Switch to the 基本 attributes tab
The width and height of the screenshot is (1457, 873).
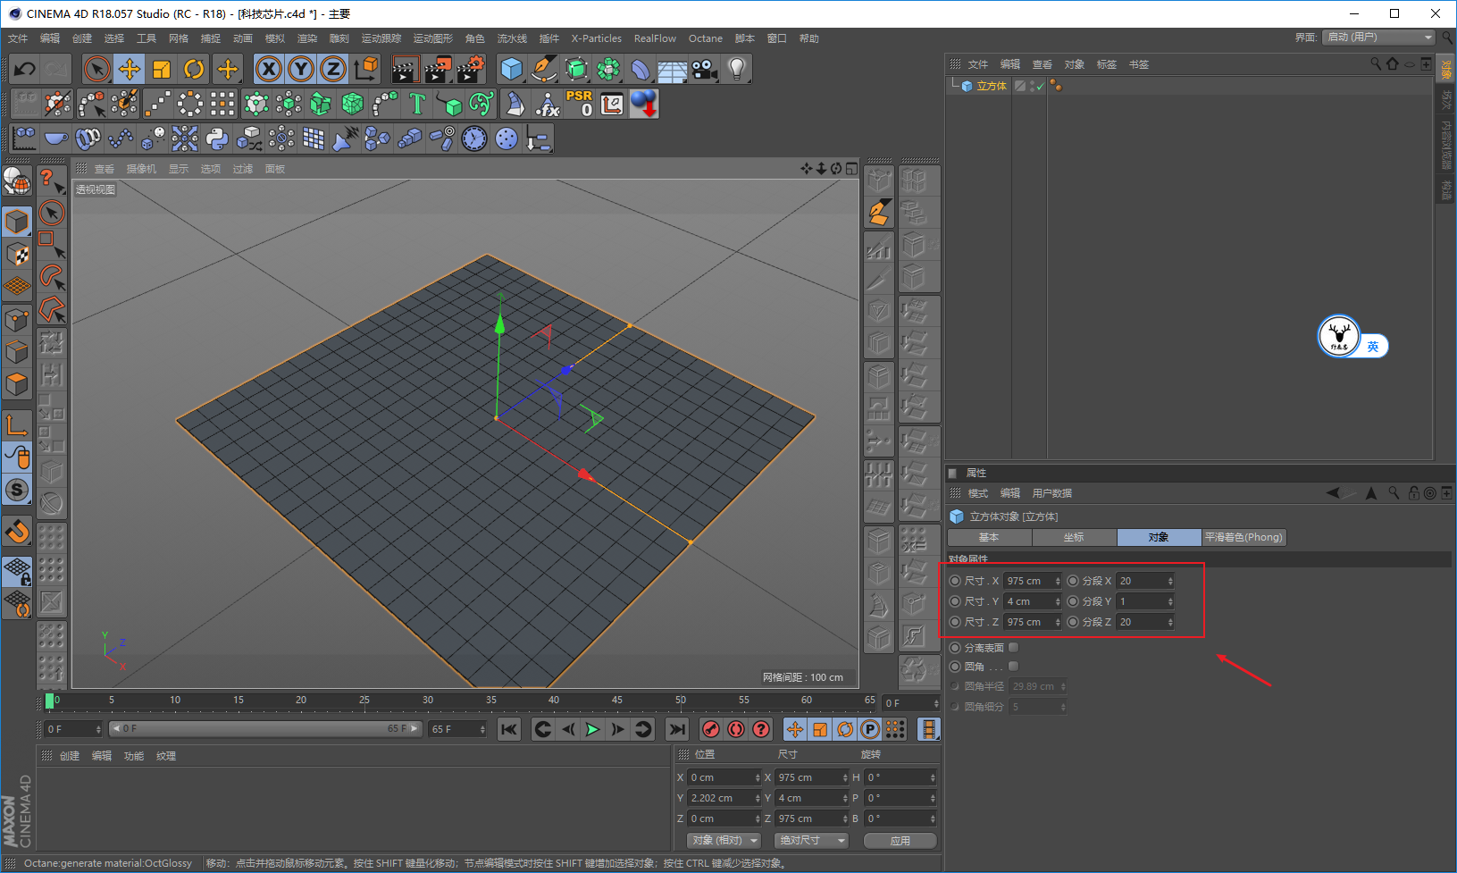click(x=989, y=537)
